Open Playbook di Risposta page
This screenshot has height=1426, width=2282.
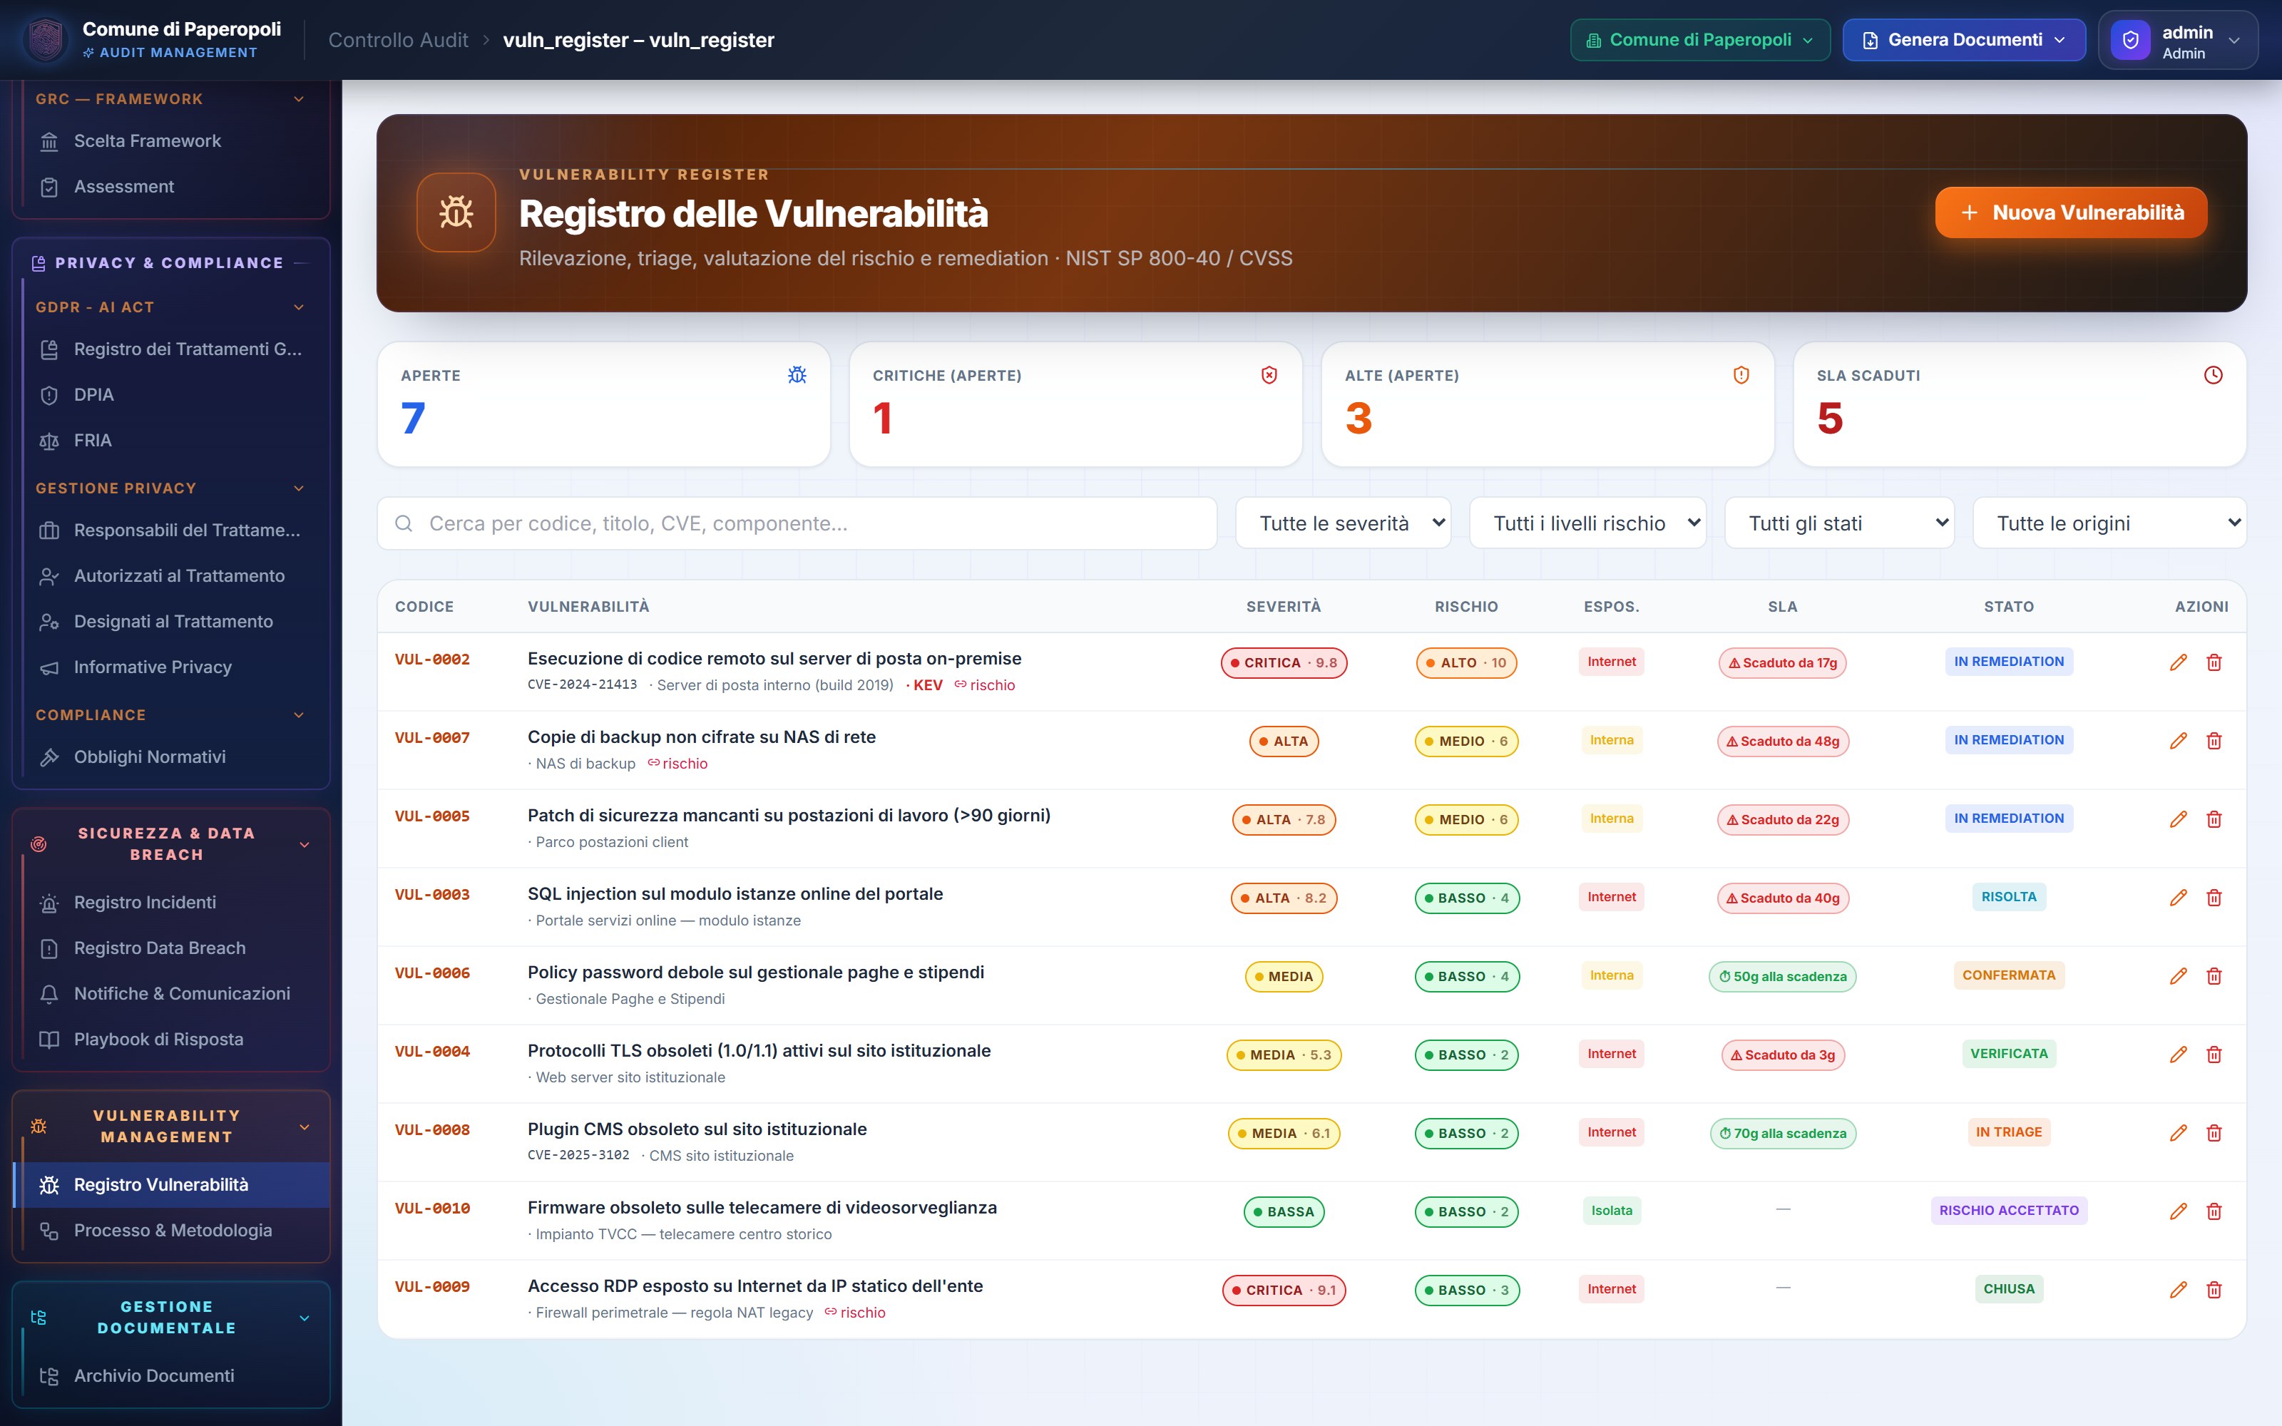pos(172,1040)
